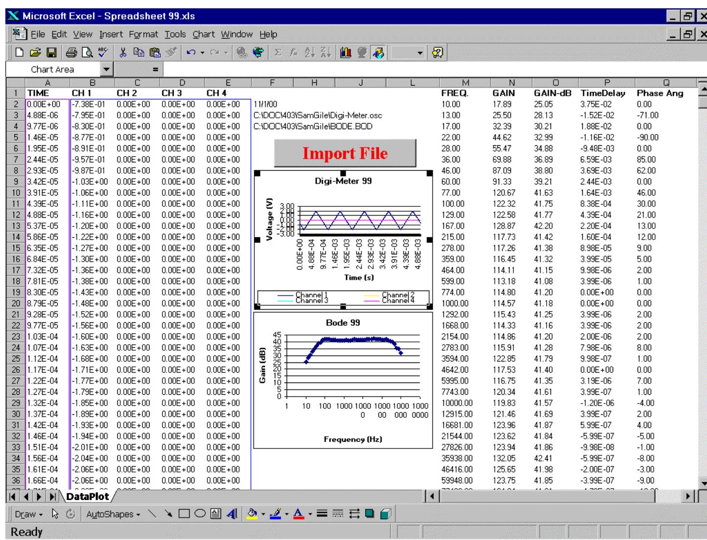
Task: Click the Paste clipboard icon
Action: pyautogui.click(x=155, y=51)
